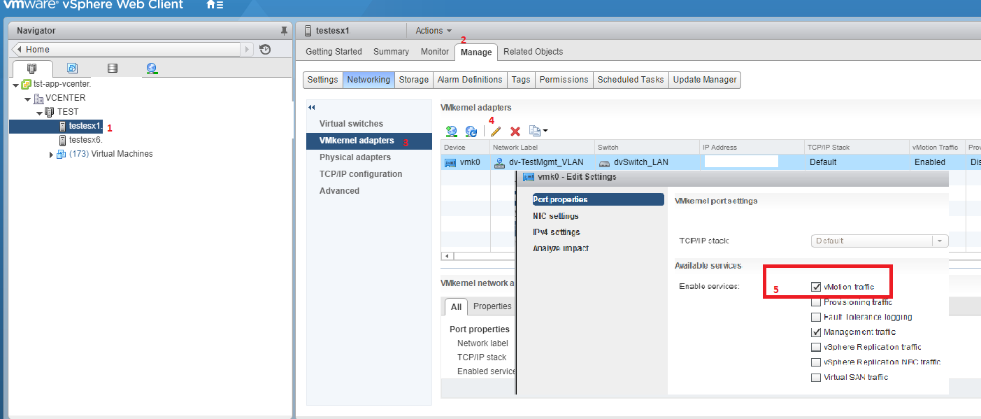Enable the vSphere Replication NFC traffic checkbox
981x419 pixels.
tap(816, 362)
